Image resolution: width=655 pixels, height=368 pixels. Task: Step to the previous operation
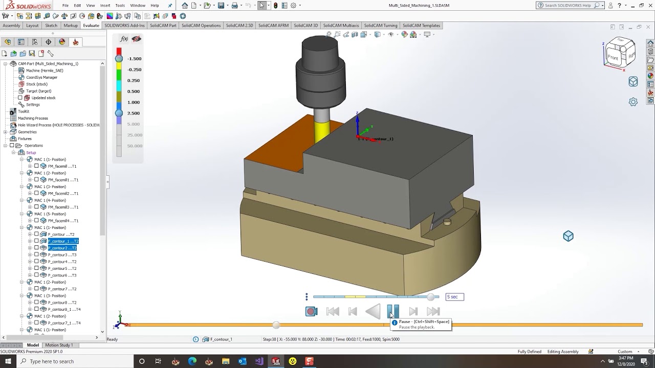353,311
